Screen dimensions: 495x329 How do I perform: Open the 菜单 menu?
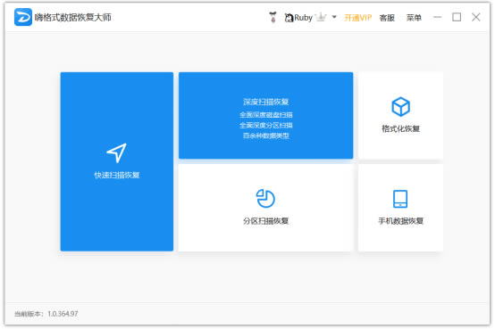(414, 18)
